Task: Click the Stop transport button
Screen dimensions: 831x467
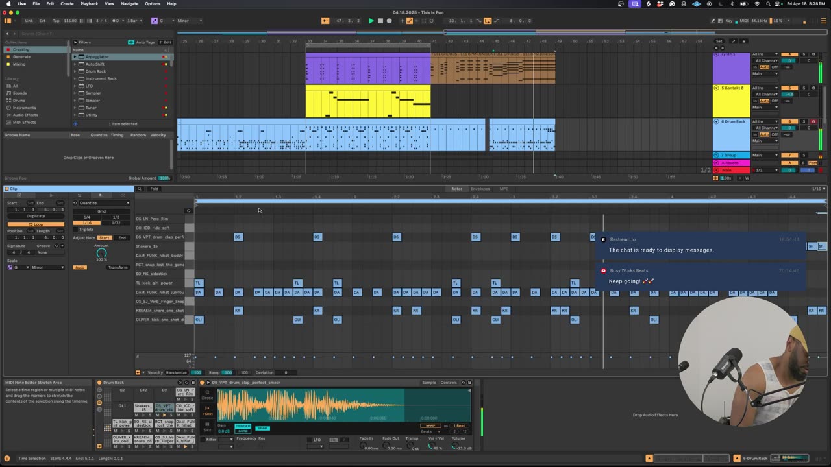Action: (x=380, y=21)
